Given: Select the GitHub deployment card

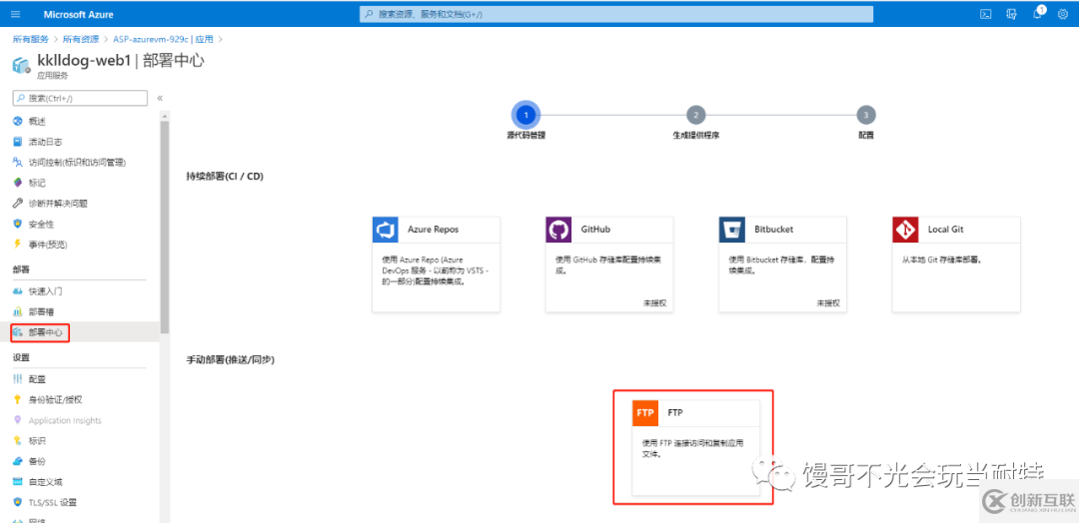Looking at the screenshot, I should (x=609, y=264).
